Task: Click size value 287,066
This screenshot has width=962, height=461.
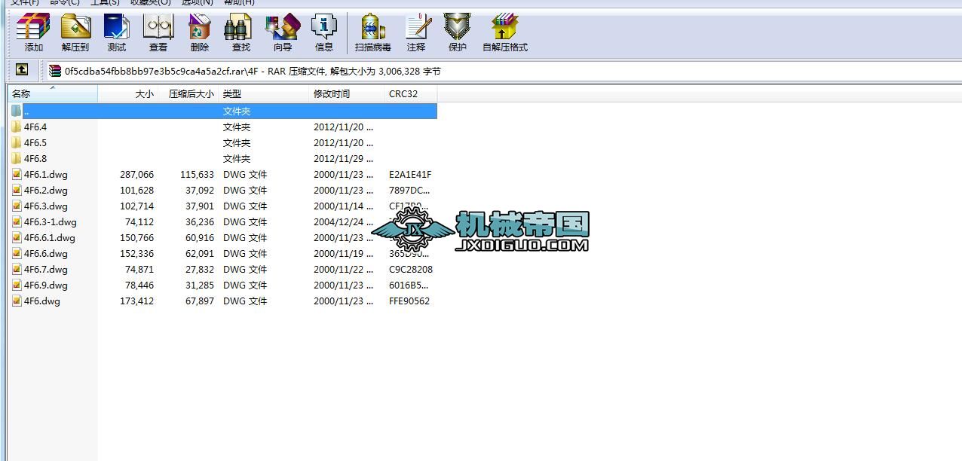Action: pyautogui.click(x=136, y=174)
